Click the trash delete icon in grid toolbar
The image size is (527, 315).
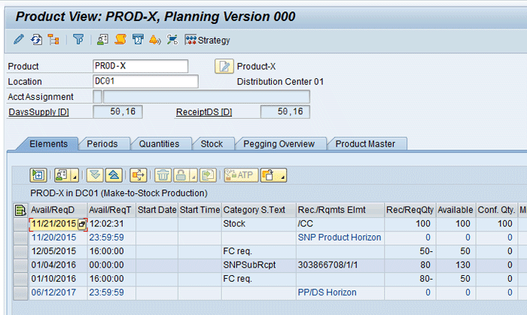163,175
